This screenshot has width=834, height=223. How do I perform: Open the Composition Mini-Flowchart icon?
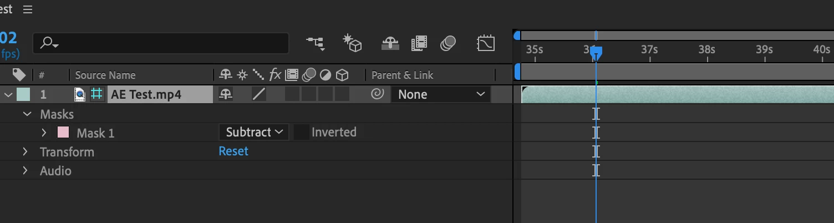[316, 43]
